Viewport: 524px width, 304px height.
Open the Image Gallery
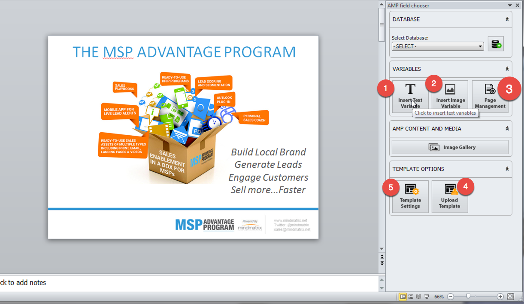click(450, 147)
